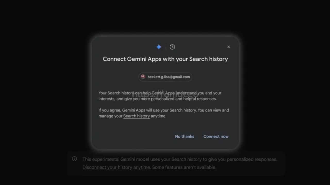This screenshot has width=330, height=185.
Task: Choose Connect now to link history
Action: 216,136
